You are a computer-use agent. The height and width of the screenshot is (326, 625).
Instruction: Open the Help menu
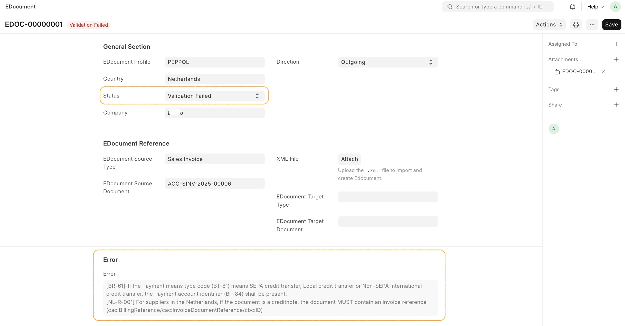click(595, 7)
